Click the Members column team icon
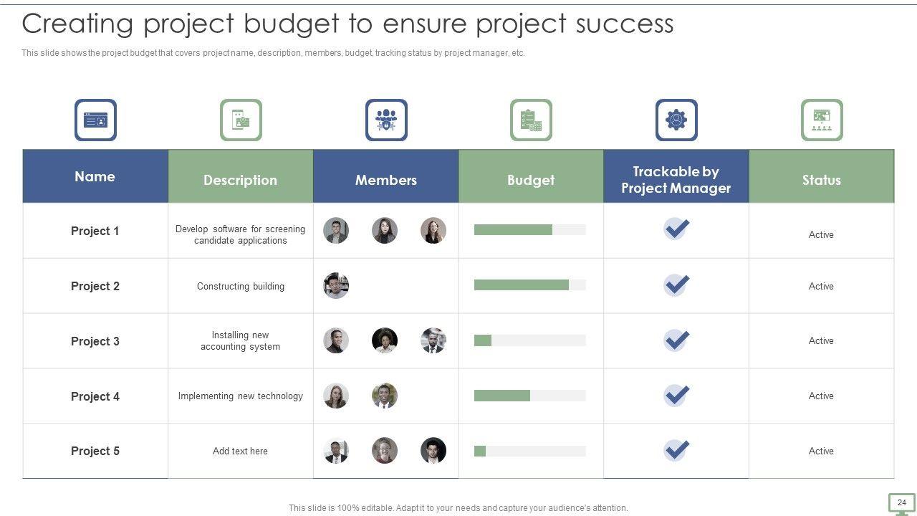The image size is (917, 516). [x=386, y=120]
